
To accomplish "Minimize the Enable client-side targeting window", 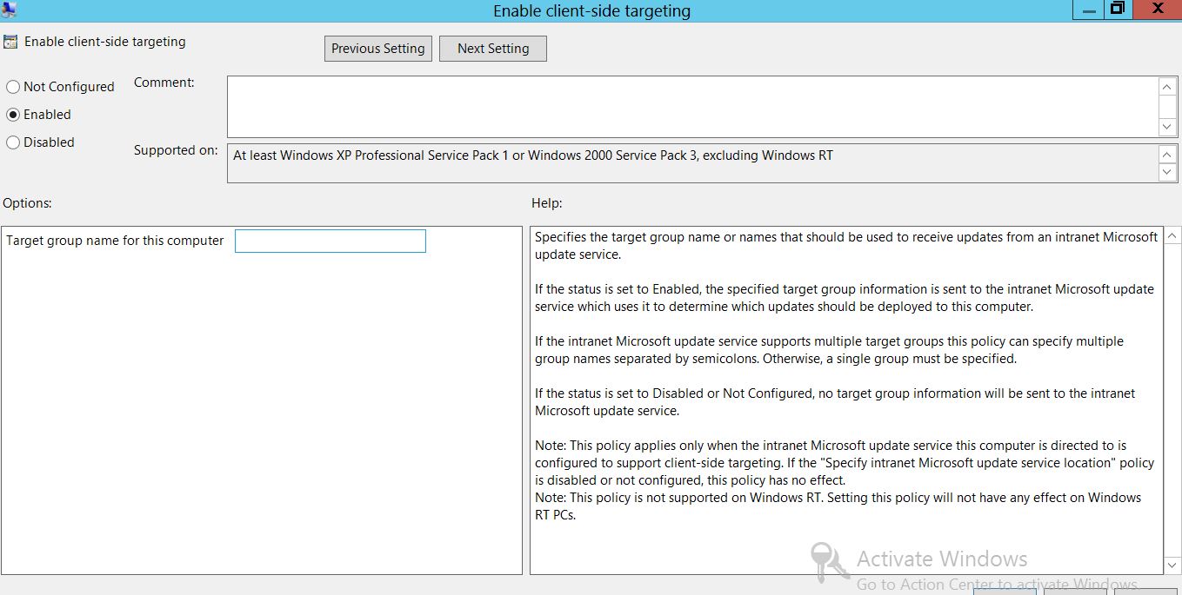I will pyautogui.click(x=1086, y=9).
